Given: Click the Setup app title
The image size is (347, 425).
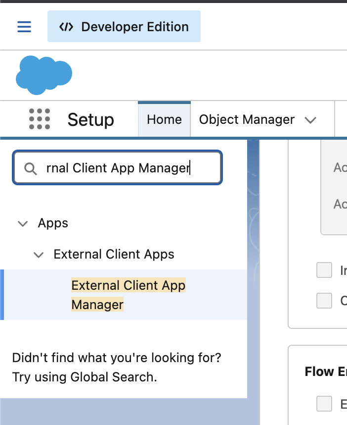Looking at the screenshot, I should (x=90, y=119).
